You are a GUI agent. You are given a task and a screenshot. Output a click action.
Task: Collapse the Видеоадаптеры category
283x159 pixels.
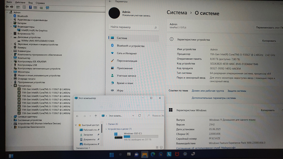(11, 27)
